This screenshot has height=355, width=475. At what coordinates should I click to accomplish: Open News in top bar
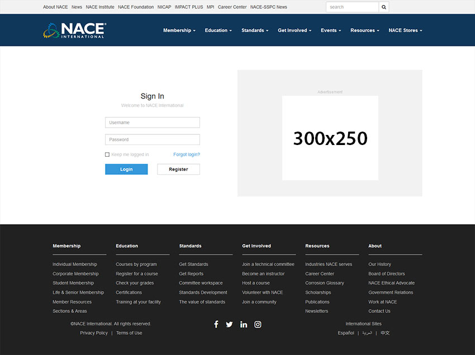pyautogui.click(x=77, y=7)
